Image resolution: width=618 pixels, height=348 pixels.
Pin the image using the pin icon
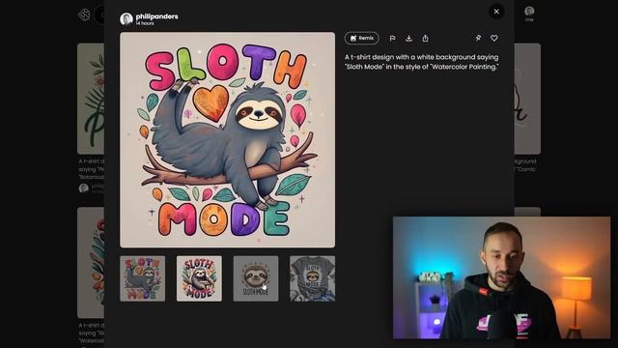[x=478, y=38]
